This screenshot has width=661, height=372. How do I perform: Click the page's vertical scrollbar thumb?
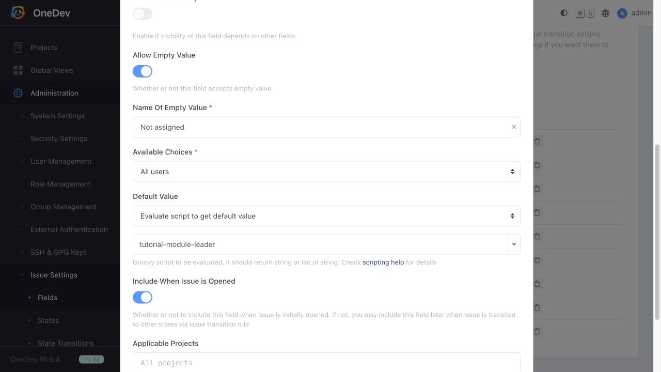point(657,231)
